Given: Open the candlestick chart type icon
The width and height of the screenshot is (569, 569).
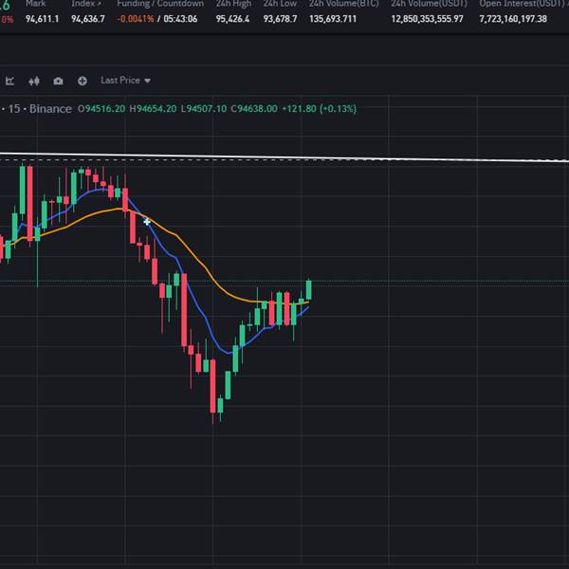Looking at the screenshot, I should point(34,81).
